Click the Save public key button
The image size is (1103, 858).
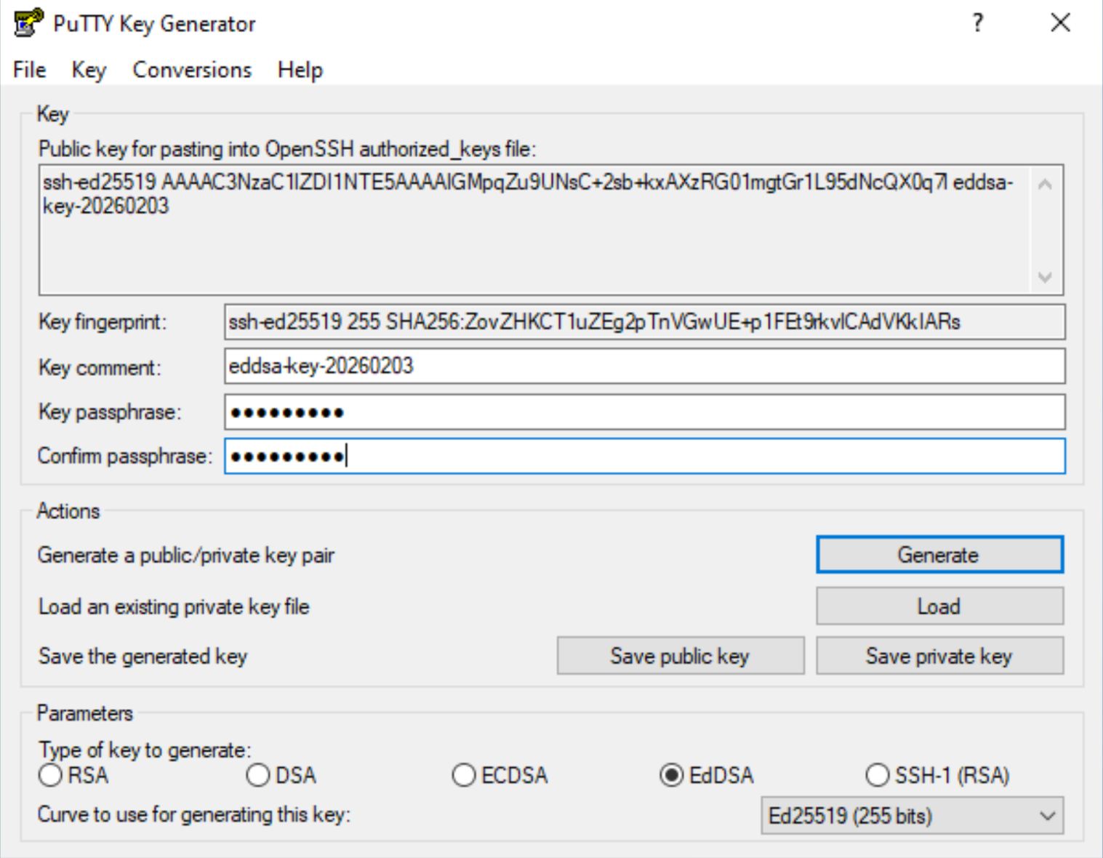pos(681,656)
